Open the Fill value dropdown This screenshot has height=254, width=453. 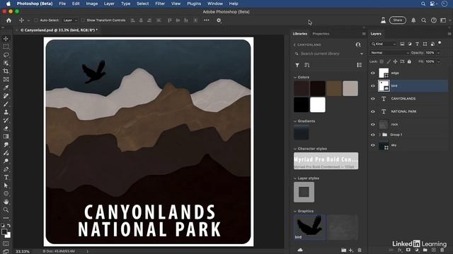tap(438, 61)
